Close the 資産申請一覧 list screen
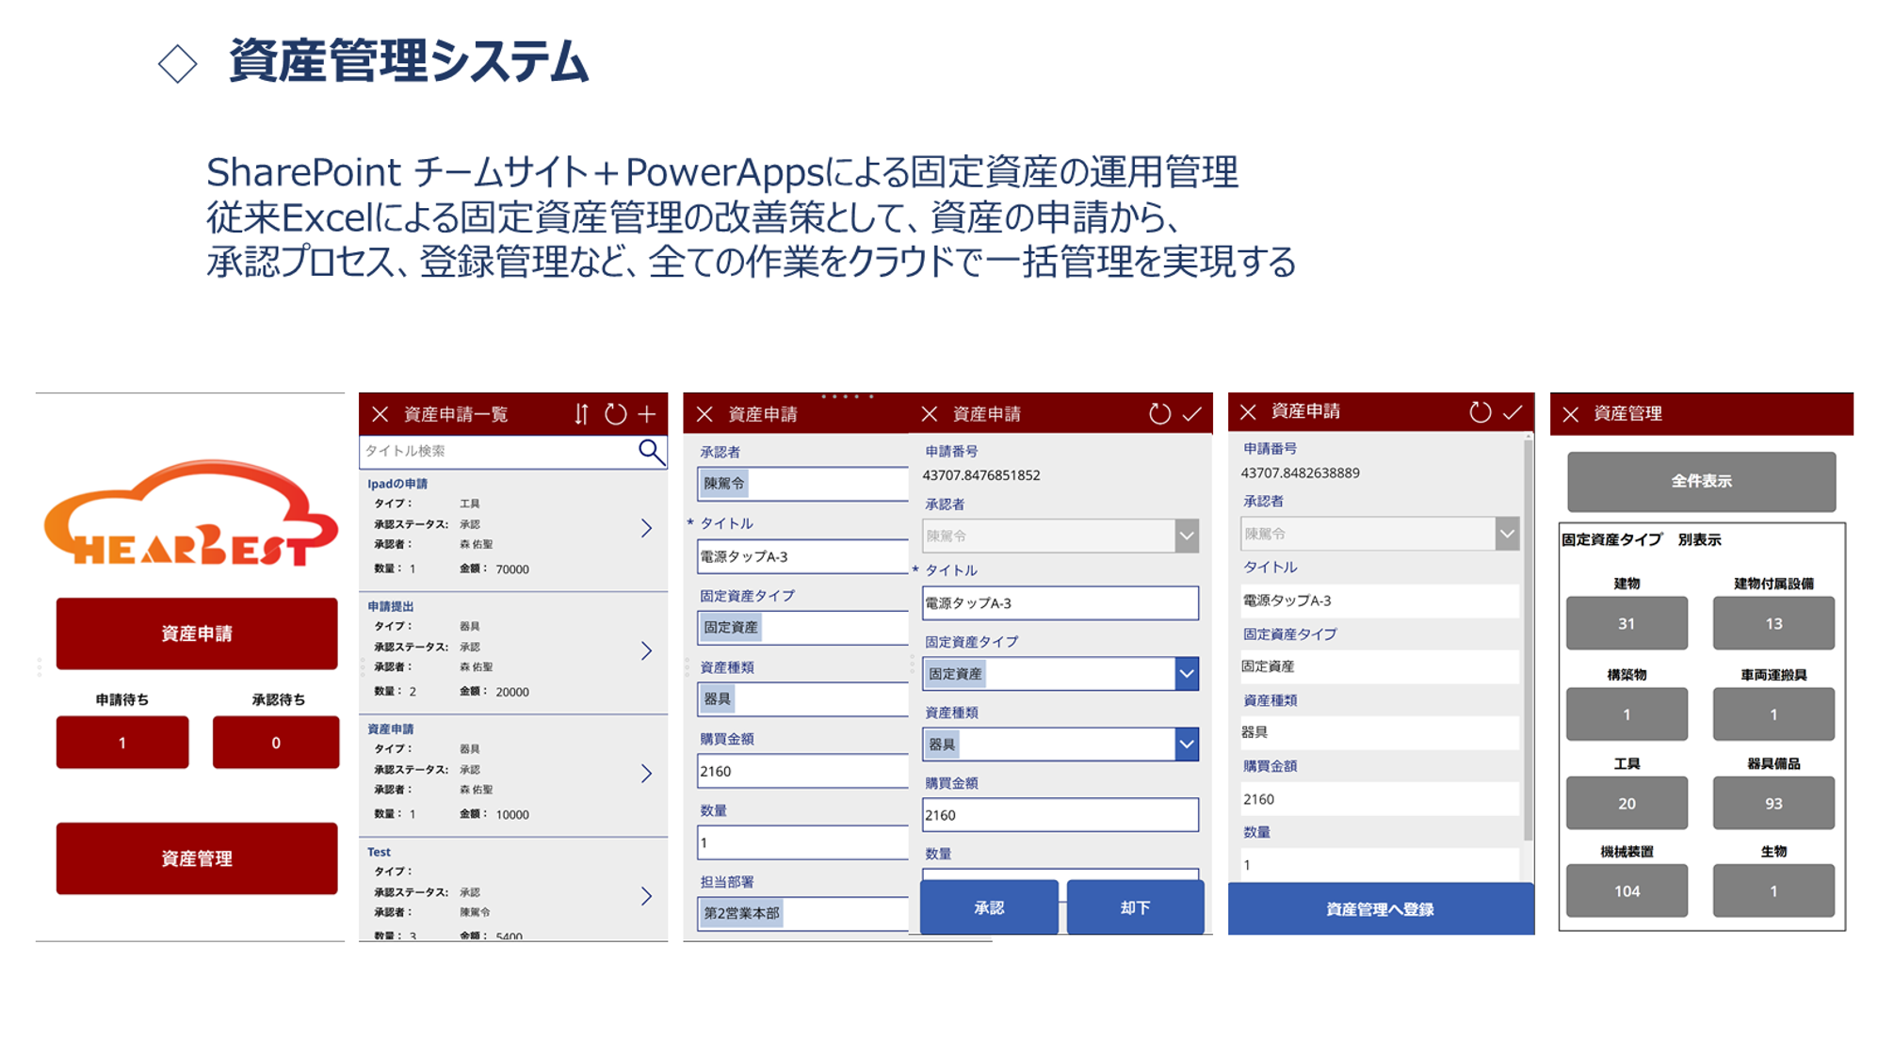The width and height of the screenshot is (1878, 1041). (x=380, y=414)
